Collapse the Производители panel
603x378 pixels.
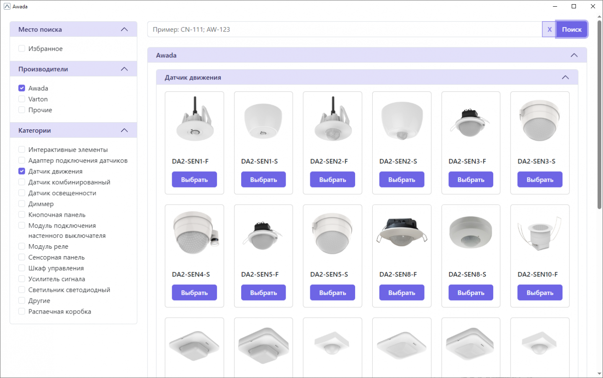tap(124, 69)
